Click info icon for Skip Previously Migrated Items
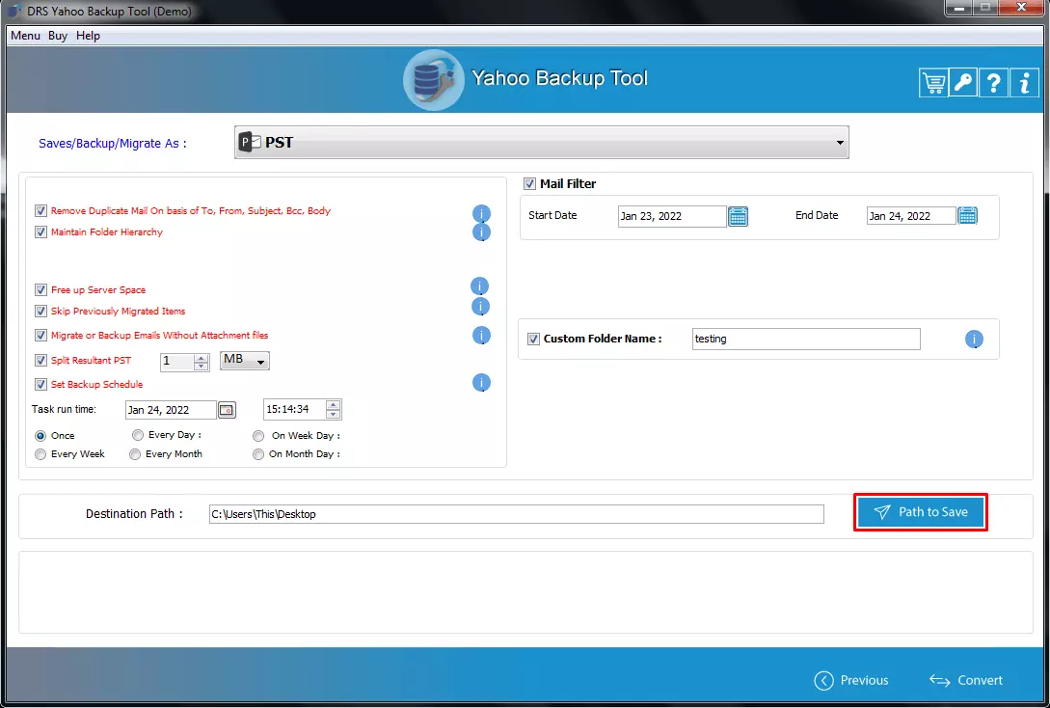This screenshot has height=708, width=1050. [480, 307]
